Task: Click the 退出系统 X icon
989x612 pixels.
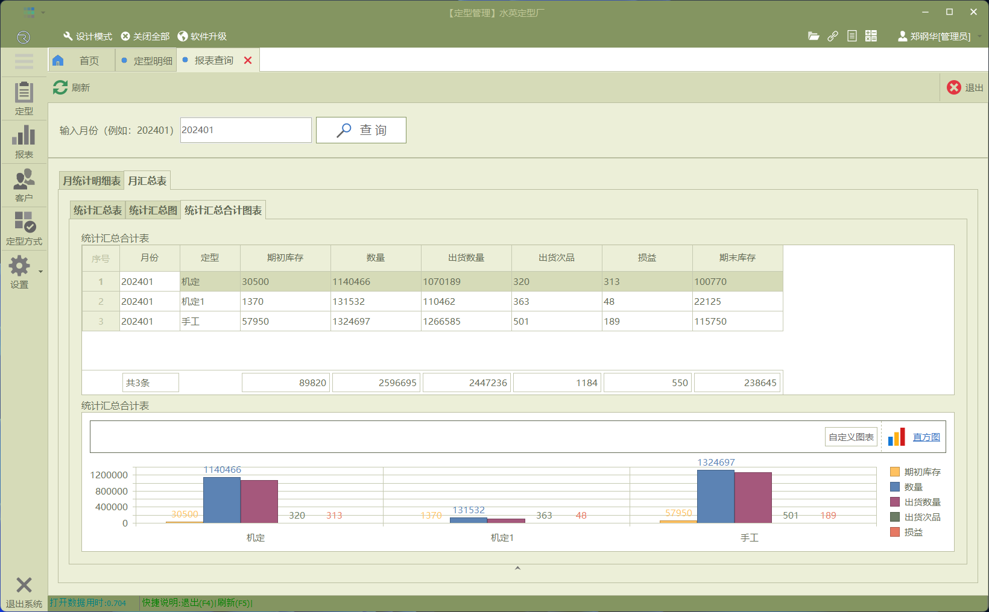Action: coord(24,584)
